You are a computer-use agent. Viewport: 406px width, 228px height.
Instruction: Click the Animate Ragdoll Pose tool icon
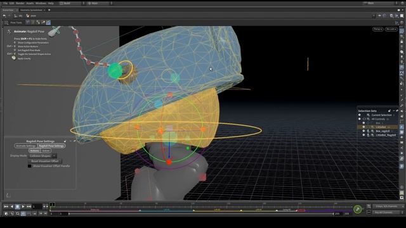[9, 32]
